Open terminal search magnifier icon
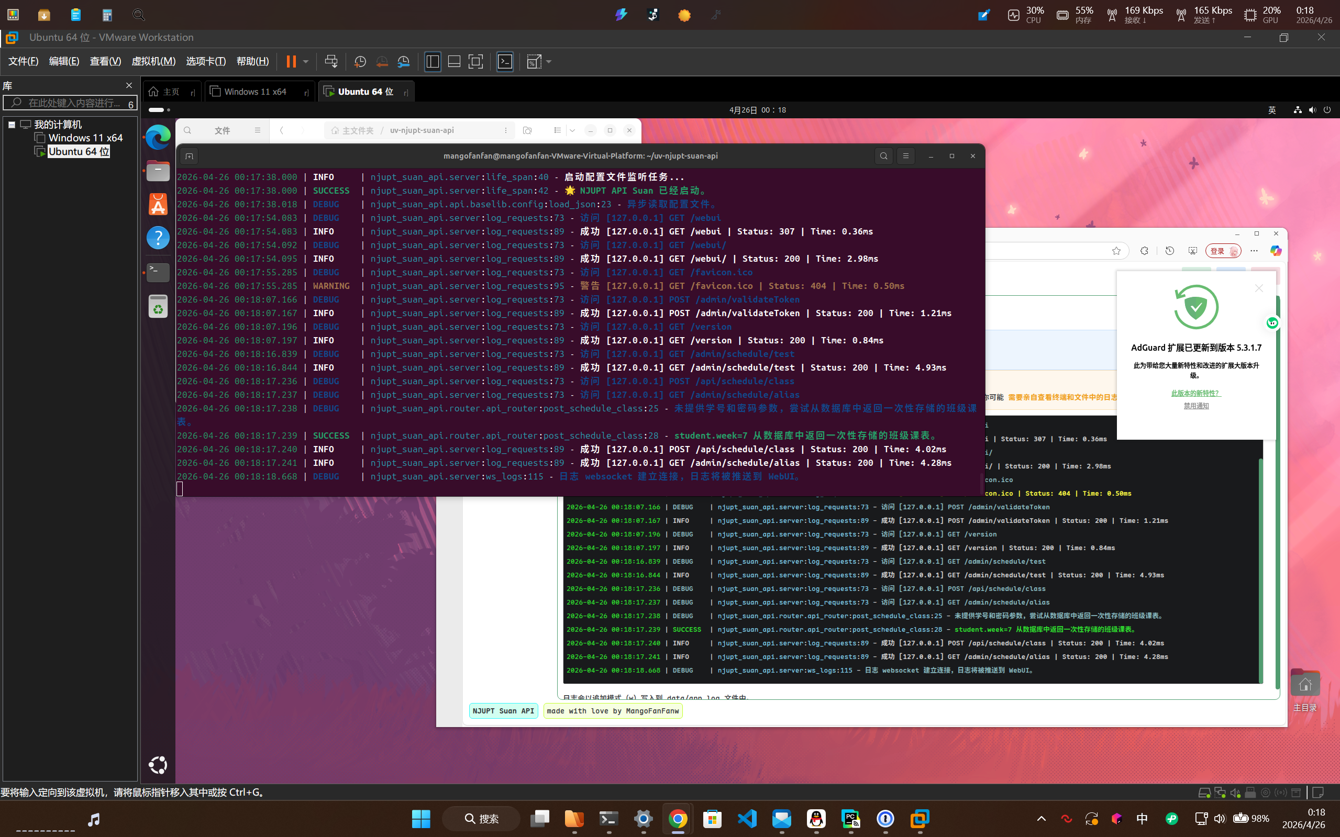This screenshot has height=837, width=1340. click(883, 156)
